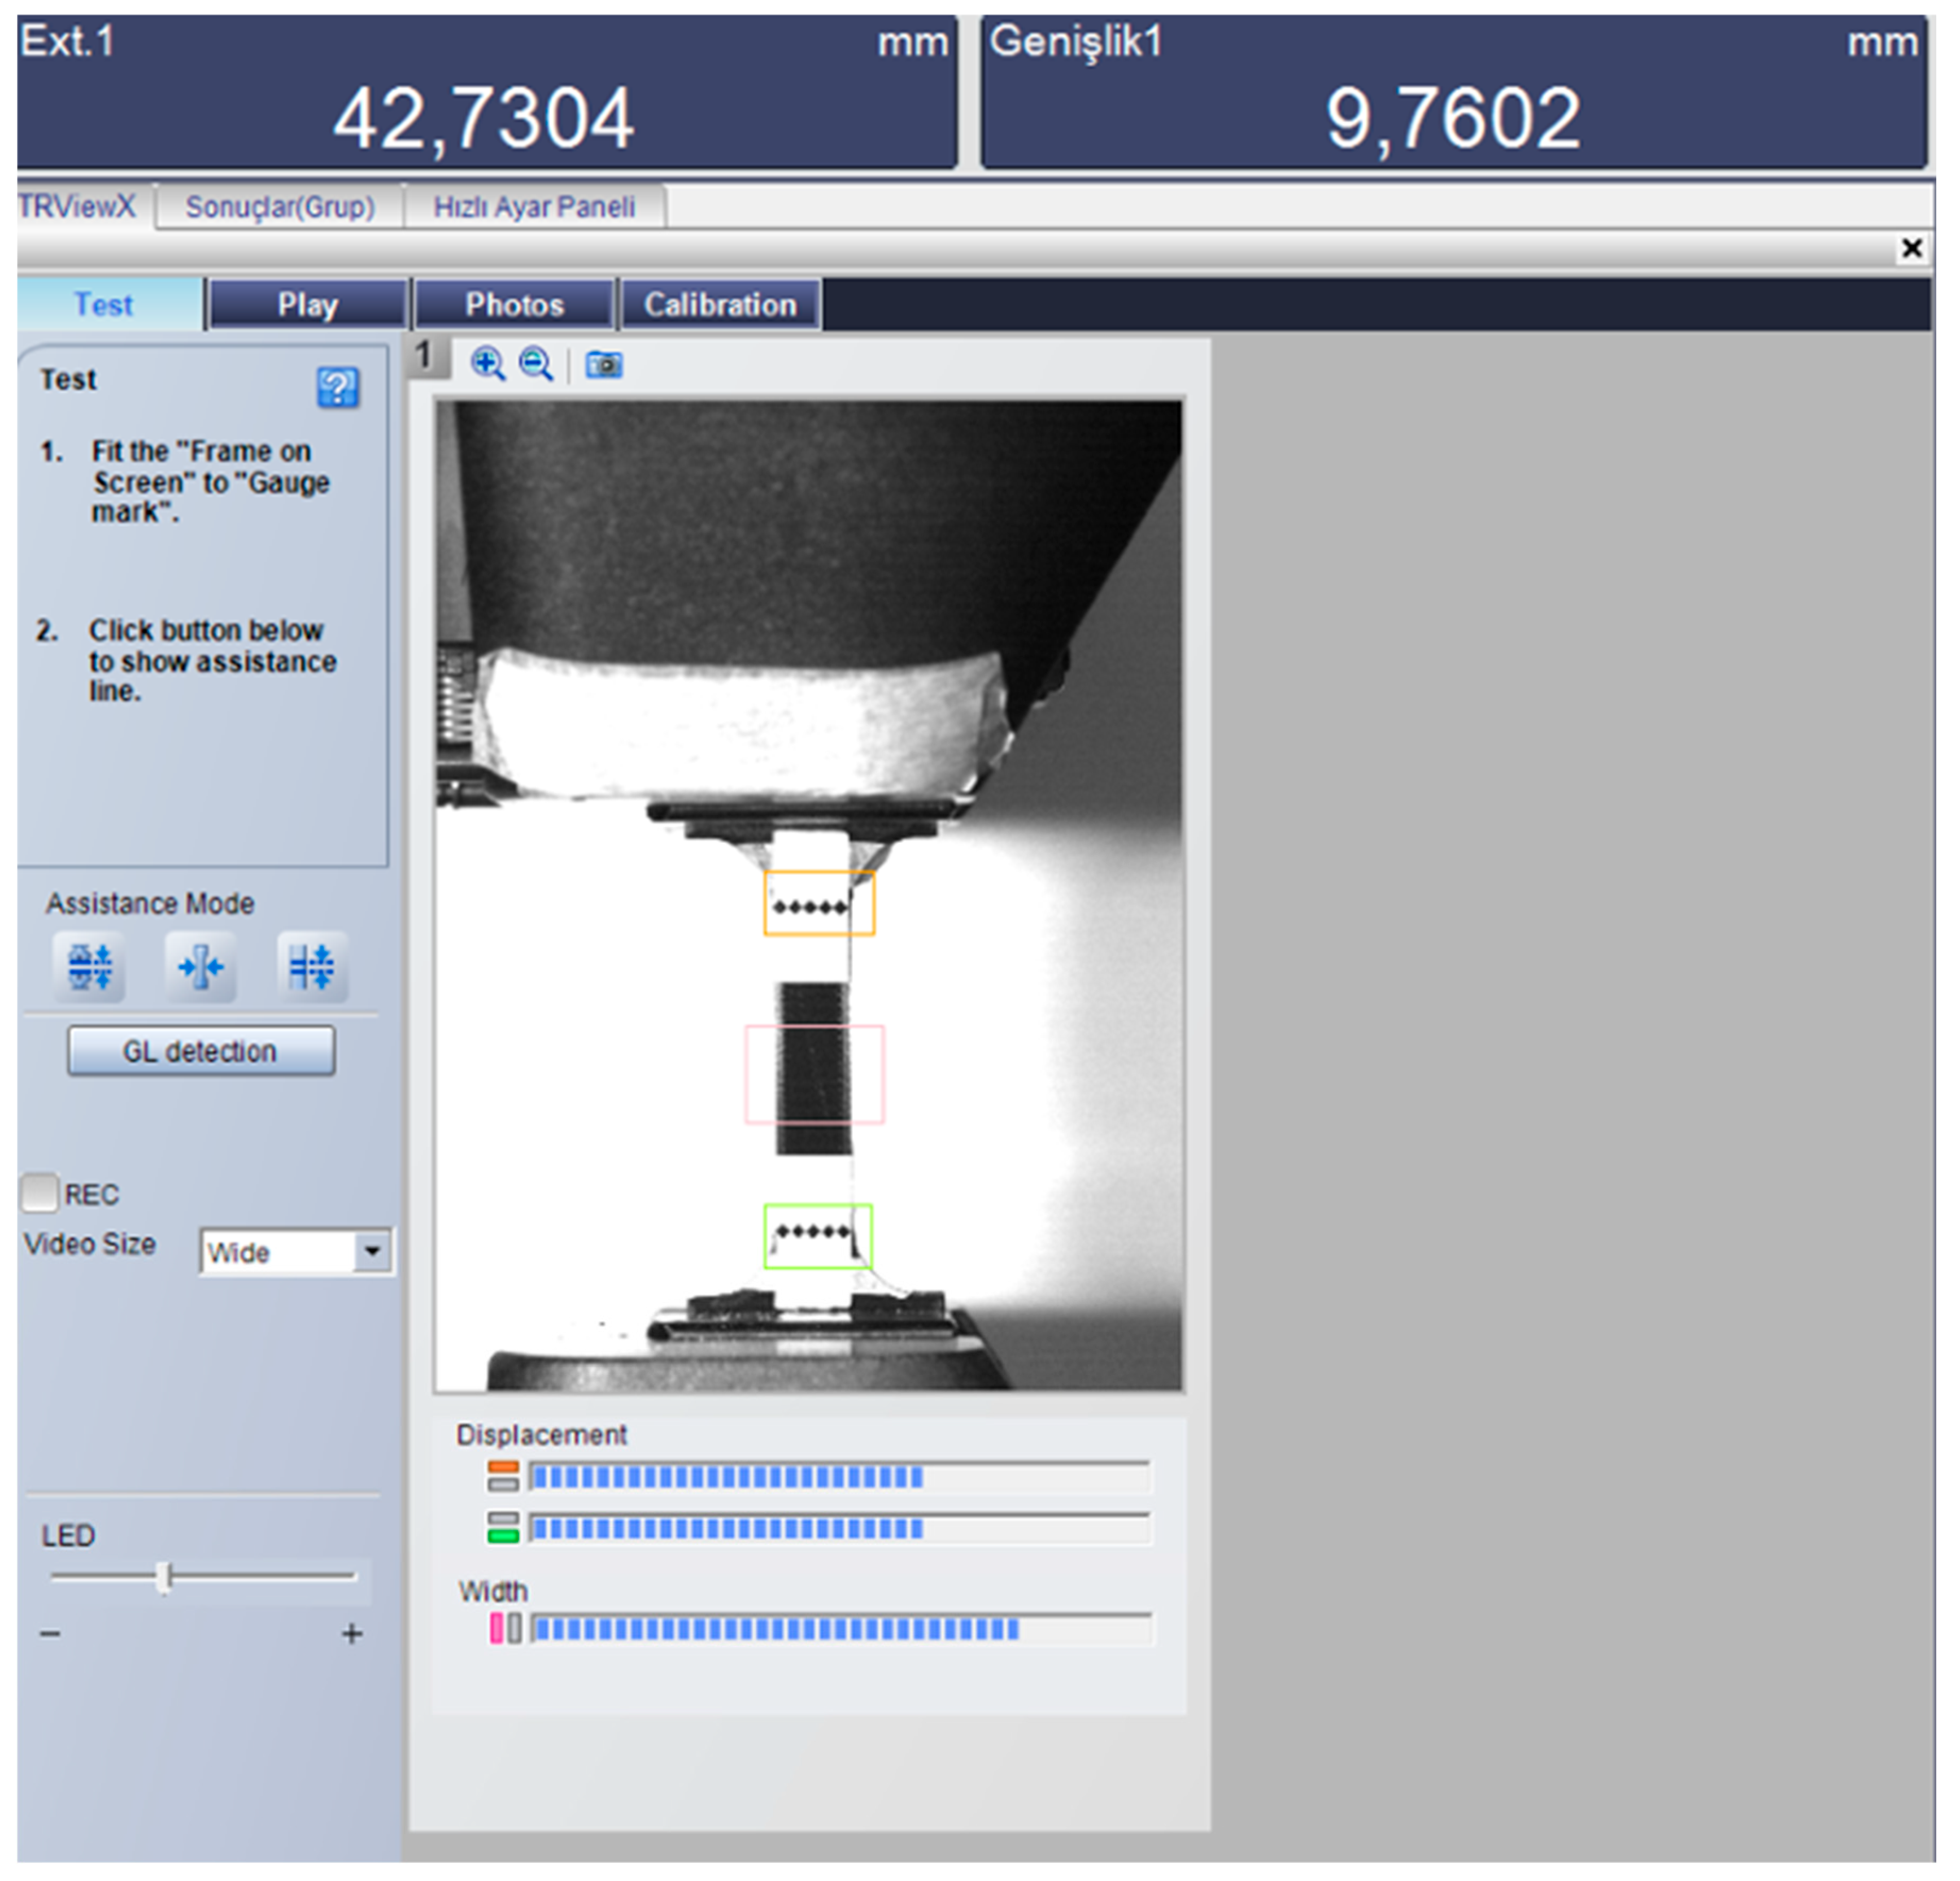Click the LED plus icon
Viewport: 1960px width, 1881px height.
coord(351,1633)
